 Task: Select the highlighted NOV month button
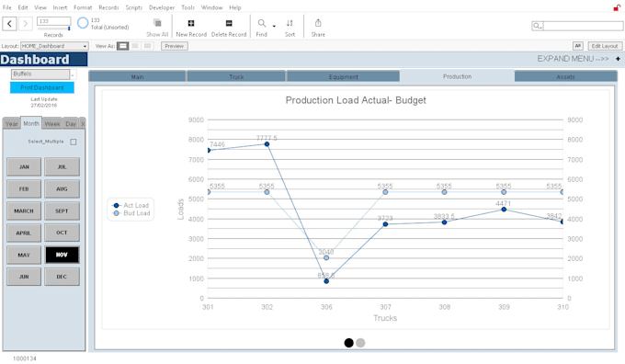tap(62, 255)
